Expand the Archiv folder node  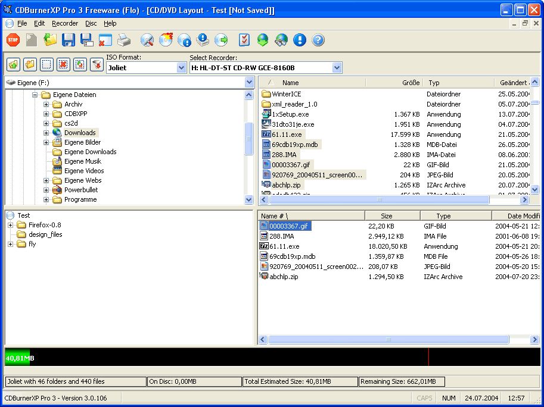point(46,104)
